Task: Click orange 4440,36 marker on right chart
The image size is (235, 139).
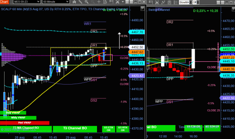Action: pyautogui.click(x=227, y=69)
